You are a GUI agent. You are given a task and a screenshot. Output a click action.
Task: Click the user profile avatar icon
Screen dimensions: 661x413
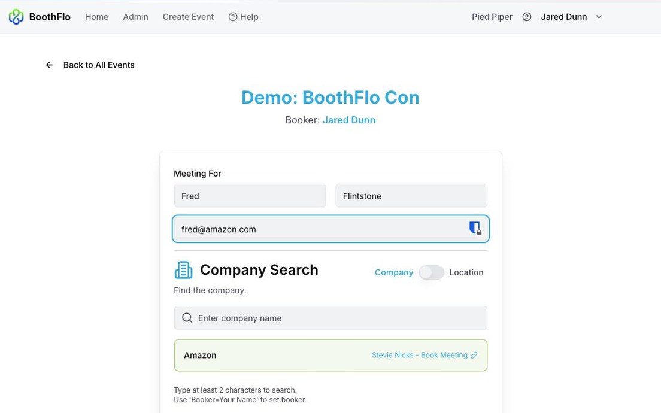tap(526, 17)
